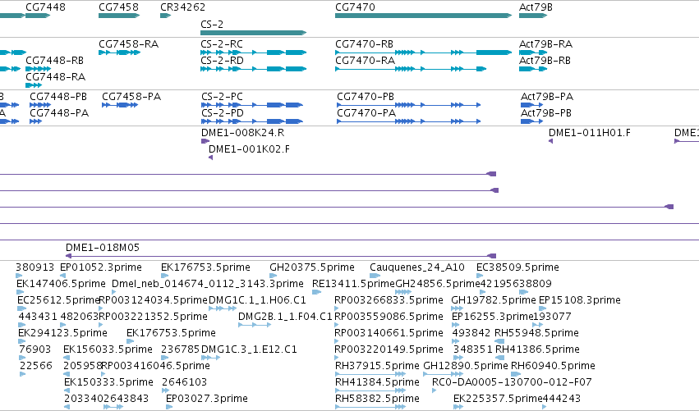Select the Act79B gene arrow
699x411 pixels.
[x=533, y=16]
